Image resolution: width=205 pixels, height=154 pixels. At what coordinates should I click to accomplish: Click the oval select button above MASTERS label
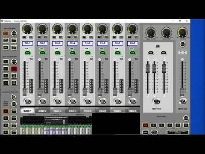pyautogui.click(x=156, y=101)
